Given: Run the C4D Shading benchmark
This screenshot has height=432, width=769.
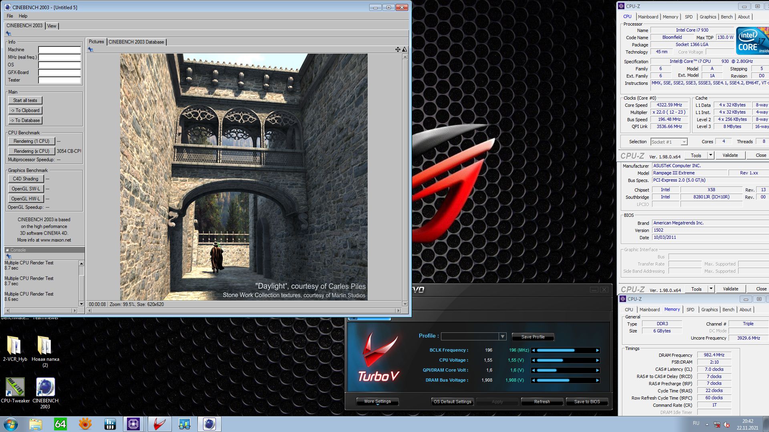Looking at the screenshot, I should 25,179.
